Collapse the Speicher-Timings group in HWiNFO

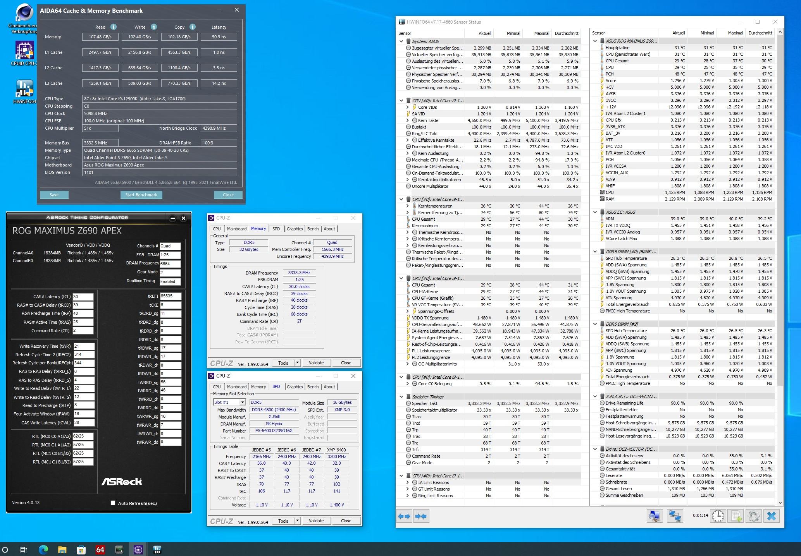[401, 396]
